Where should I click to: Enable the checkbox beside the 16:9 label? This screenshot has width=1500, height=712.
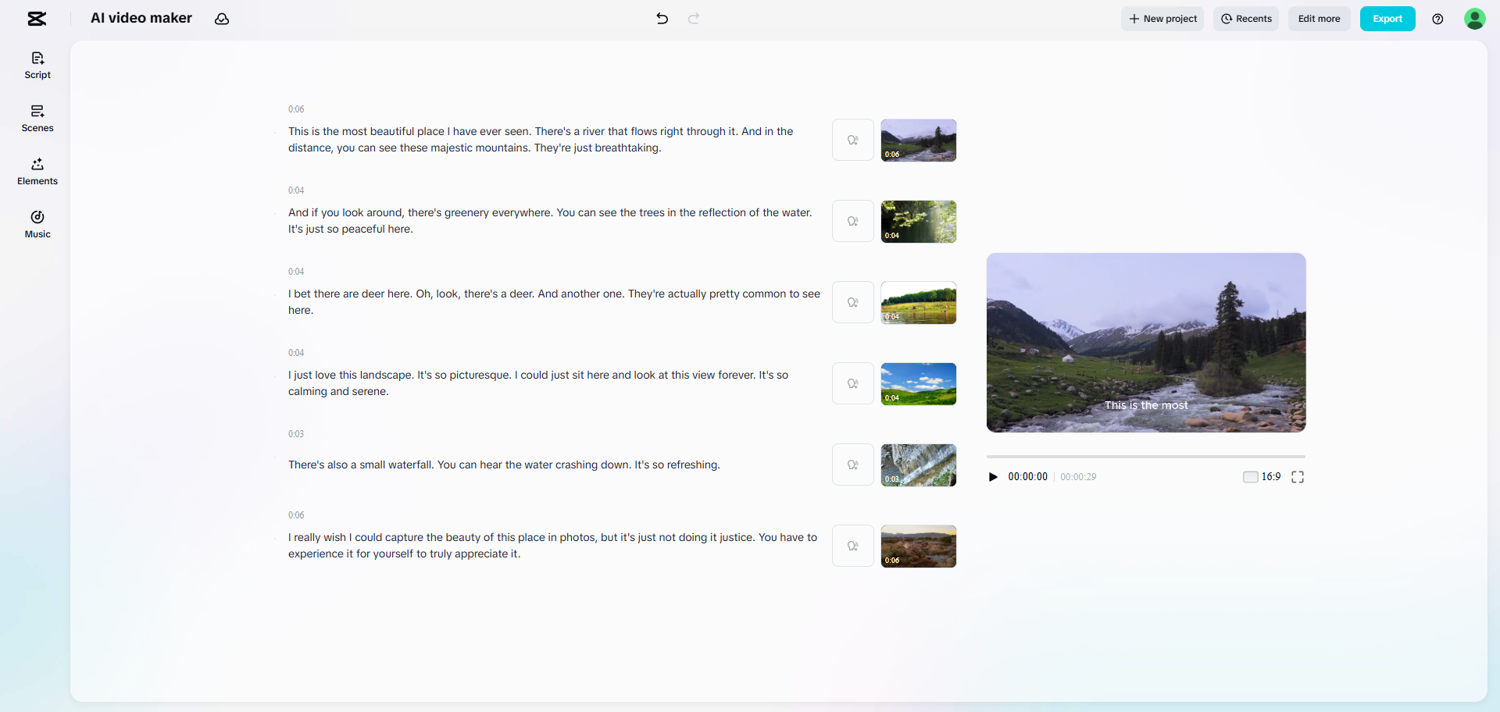1250,476
